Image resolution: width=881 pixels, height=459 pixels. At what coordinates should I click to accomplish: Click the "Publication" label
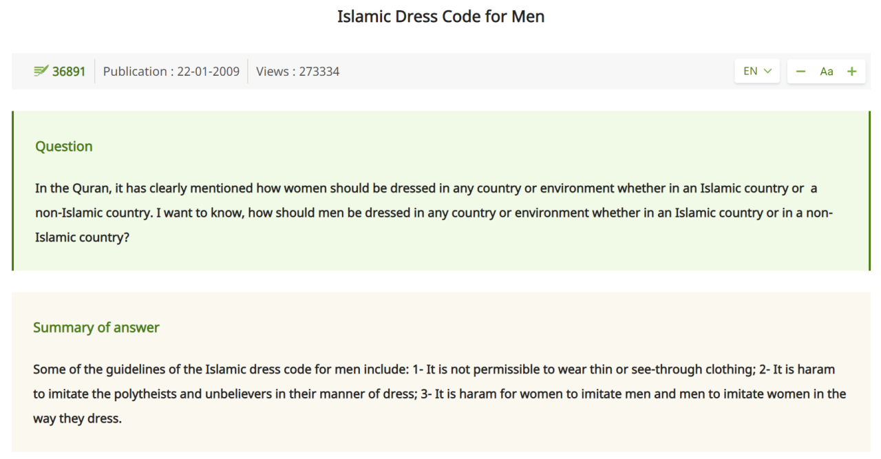[135, 72]
